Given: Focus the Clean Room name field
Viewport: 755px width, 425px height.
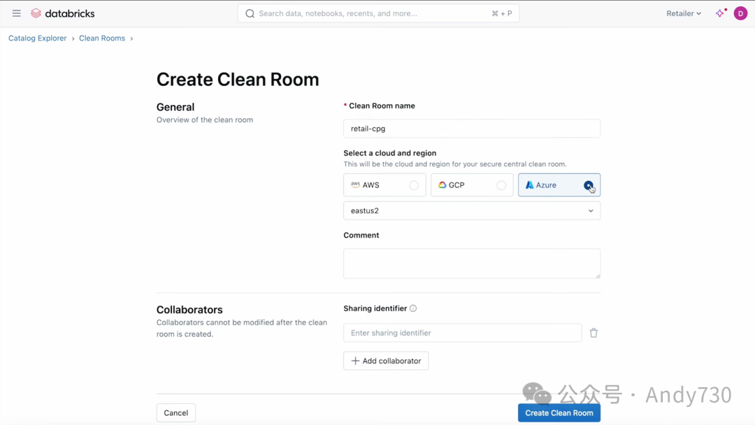Looking at the screenshot, I should pyautogui.click(x=472, y=129).
